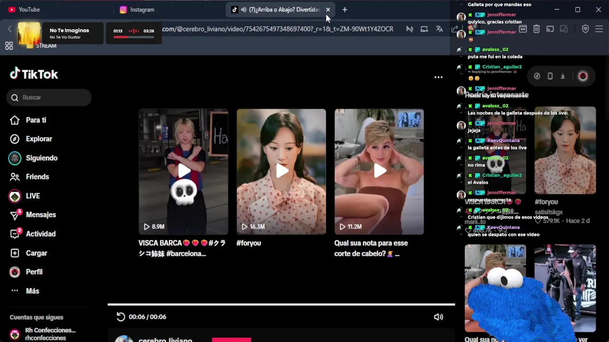Viewport: 609px width, 342px height.
Task: Click the TikTok logo
Action: (x=34, y=74)
